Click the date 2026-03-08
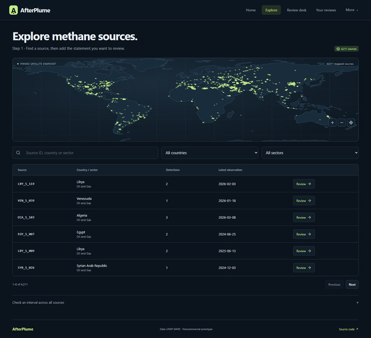This screenshot has width=371, height=338. click(227, 217)
